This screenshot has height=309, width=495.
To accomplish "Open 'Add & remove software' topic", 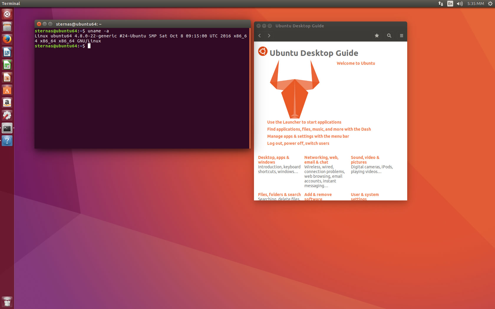I will click(x=318, y=197).
